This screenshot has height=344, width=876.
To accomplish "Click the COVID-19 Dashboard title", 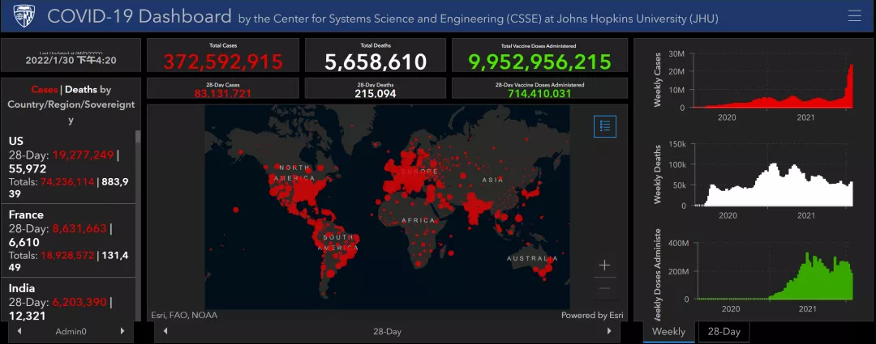I will pos(140,16).
